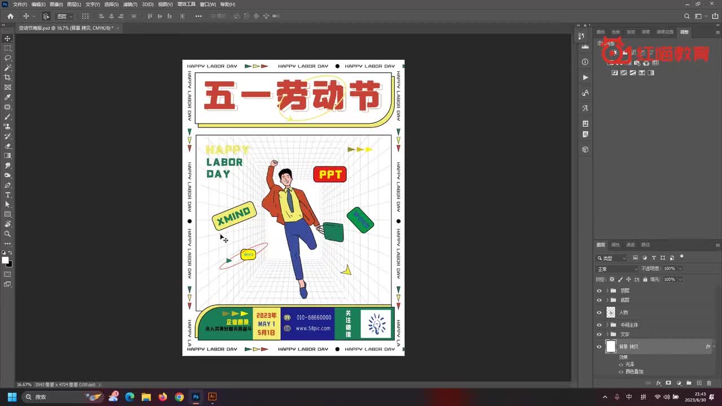
Task: Select the Horizontal Type tool
Action: pos(8,195)
